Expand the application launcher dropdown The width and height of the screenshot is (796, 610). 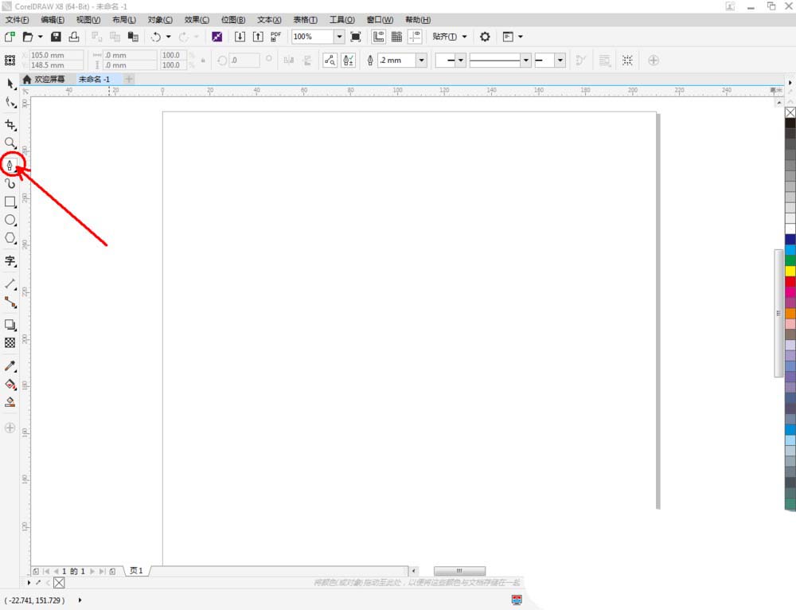point(521,37)
